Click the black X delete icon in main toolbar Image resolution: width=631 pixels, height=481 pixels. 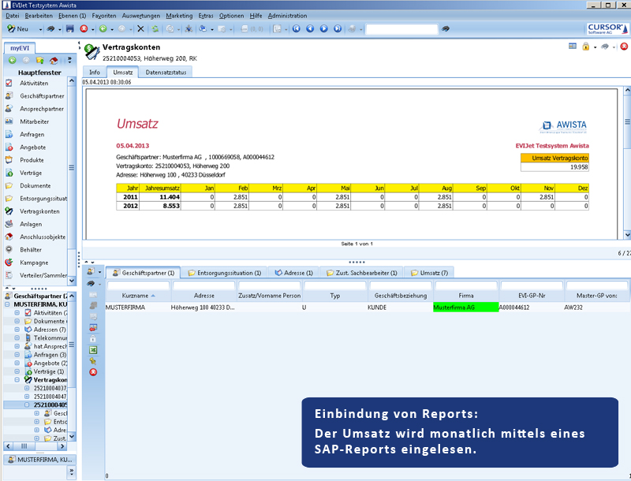click(140, 29)
